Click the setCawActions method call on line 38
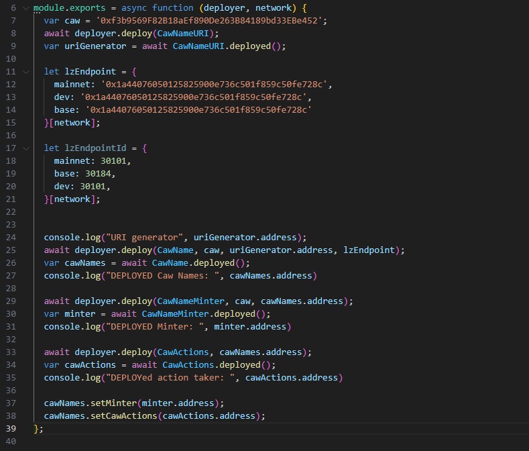 point(124,416)
